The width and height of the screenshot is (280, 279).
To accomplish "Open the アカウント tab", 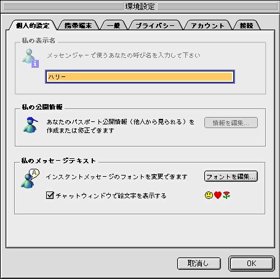I will (207, 25).
